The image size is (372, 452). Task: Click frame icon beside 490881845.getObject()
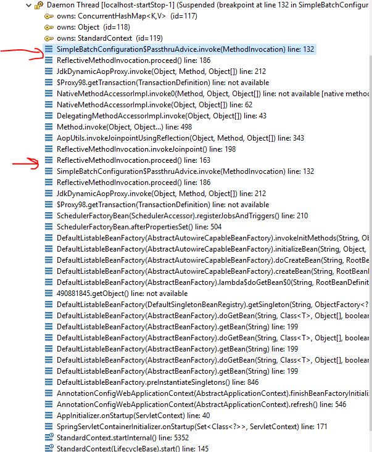49,293
